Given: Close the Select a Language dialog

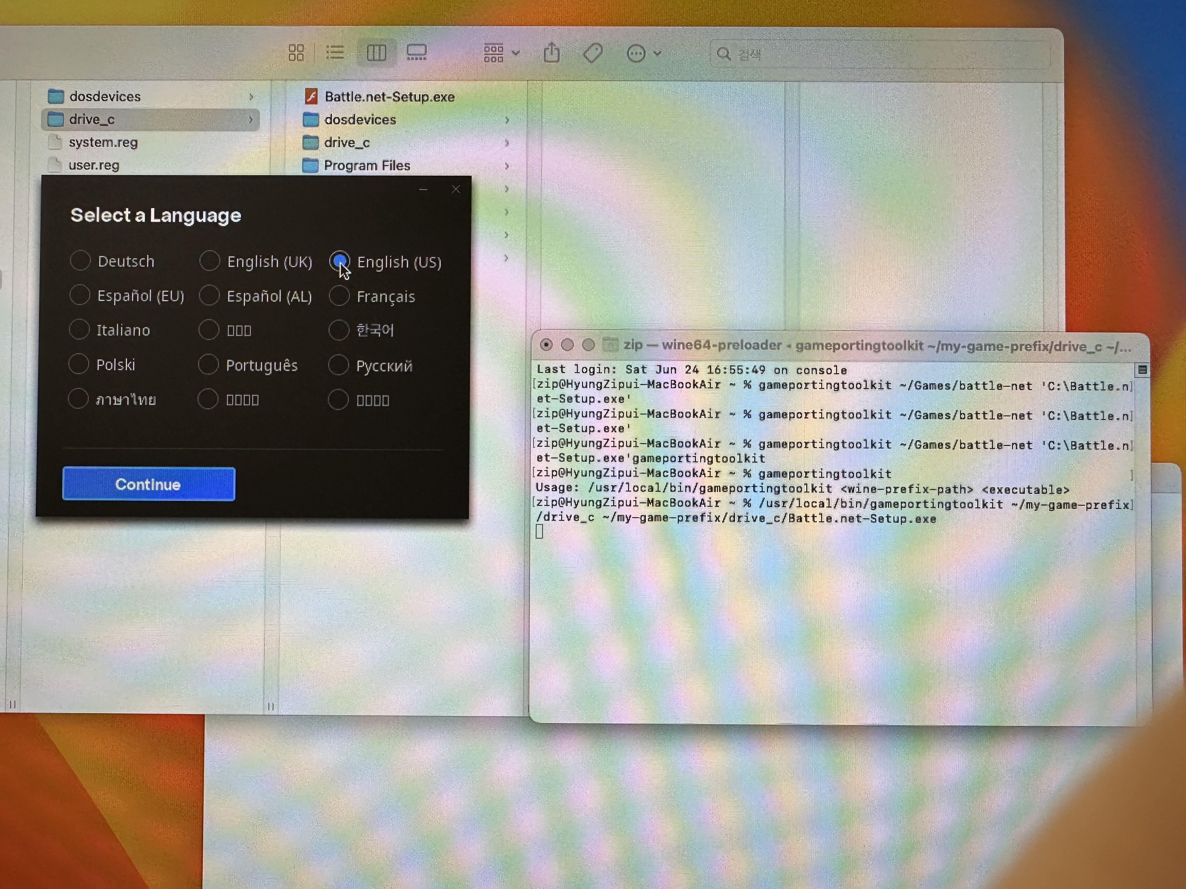Looking at the screenshot, I should pyautogui.click(x=456, y=189).
